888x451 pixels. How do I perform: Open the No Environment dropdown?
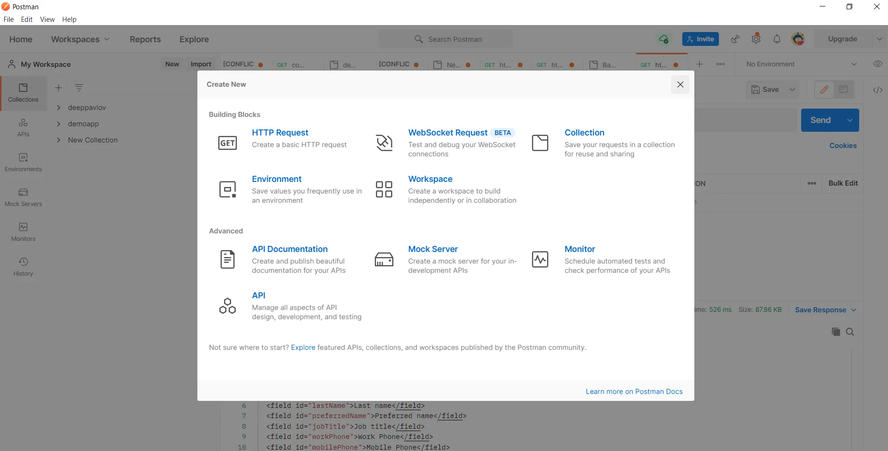point(801,64)
